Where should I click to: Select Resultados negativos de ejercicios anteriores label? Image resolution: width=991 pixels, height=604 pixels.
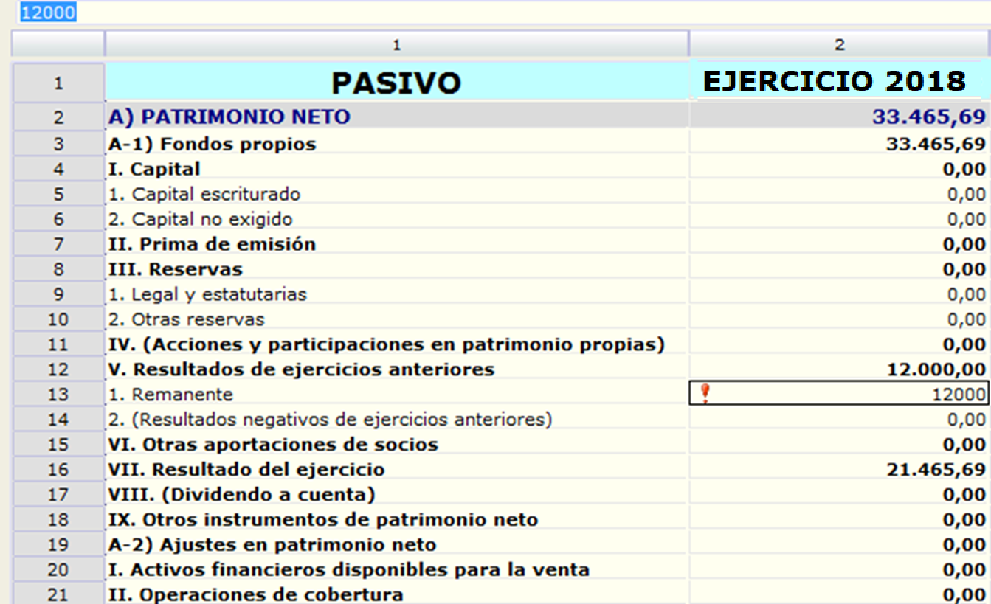point(397,420)
